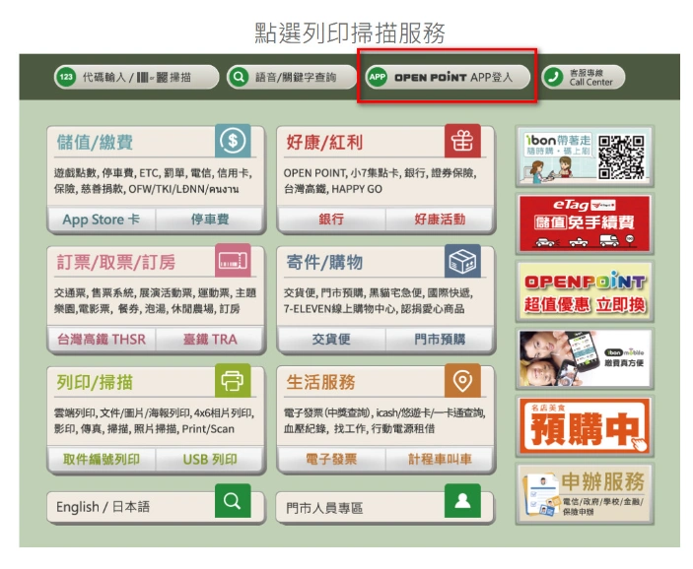Choose 好康活動 shortcut button

coord(440,220)
